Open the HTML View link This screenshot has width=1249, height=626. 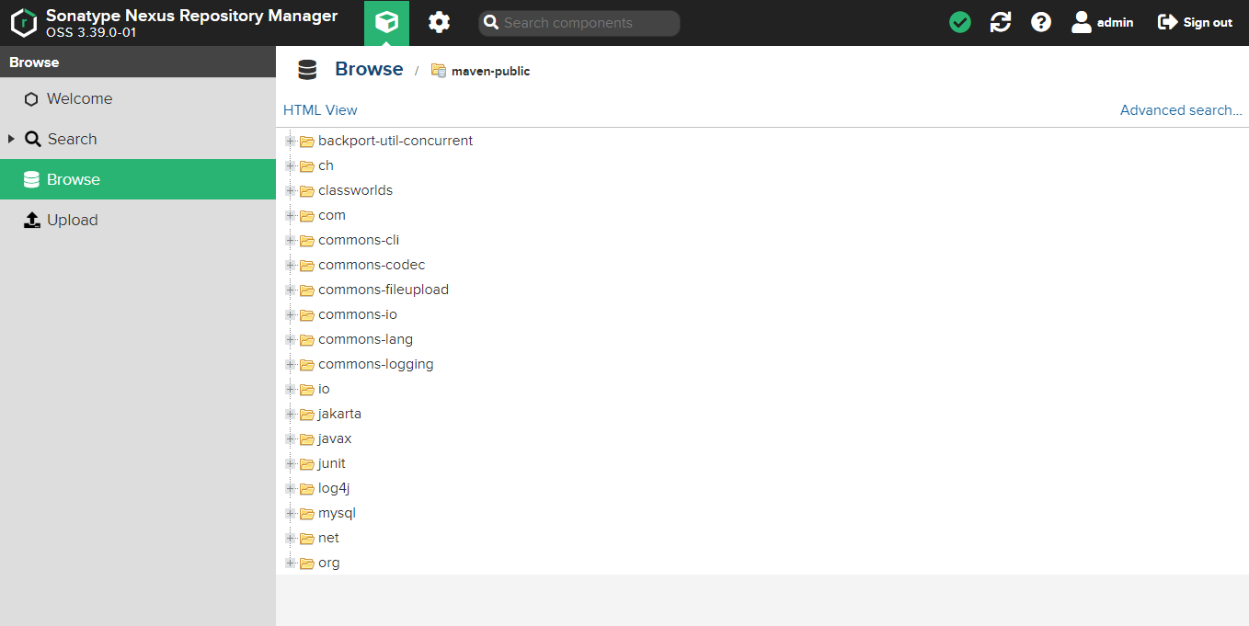coord(320,110)
